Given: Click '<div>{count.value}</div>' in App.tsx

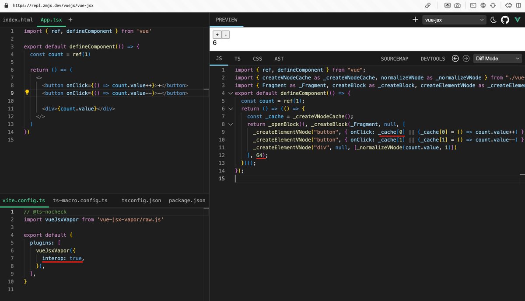Looking at the screenshot, I should click(79, 108).
